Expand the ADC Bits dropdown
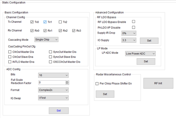Screen dimensions: 176x118 click(x=53, y=75)
